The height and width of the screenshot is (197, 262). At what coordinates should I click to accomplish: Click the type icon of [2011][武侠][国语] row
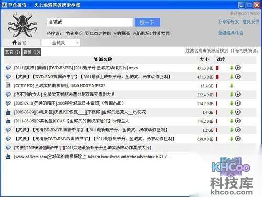[8, 68]
